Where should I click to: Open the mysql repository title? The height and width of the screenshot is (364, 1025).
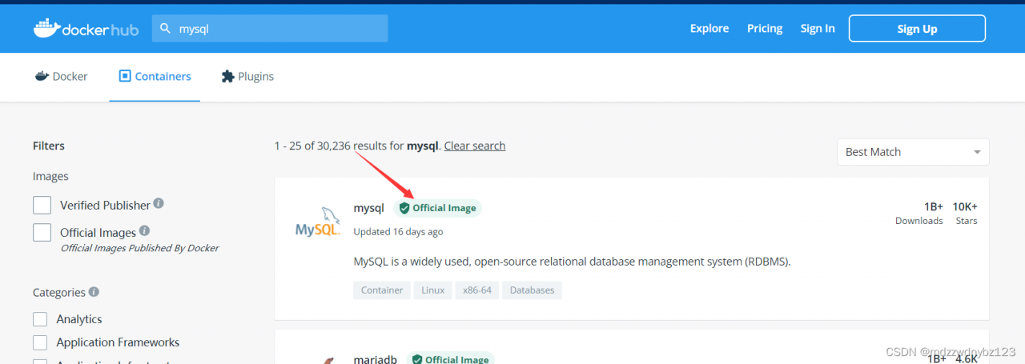click(x=369, y=208)
